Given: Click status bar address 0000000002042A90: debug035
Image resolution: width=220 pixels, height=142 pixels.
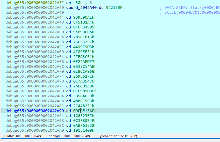Looking at the screenshot, I should point(55,136).
